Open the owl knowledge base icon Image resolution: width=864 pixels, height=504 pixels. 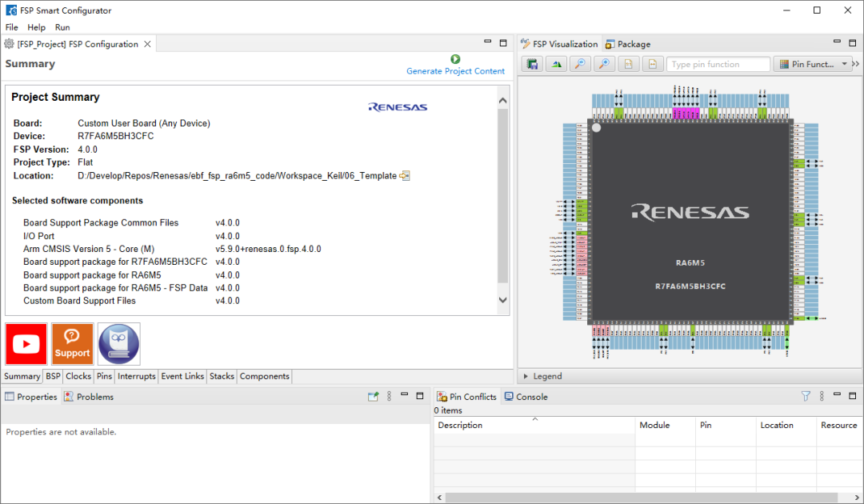(118, 344)
